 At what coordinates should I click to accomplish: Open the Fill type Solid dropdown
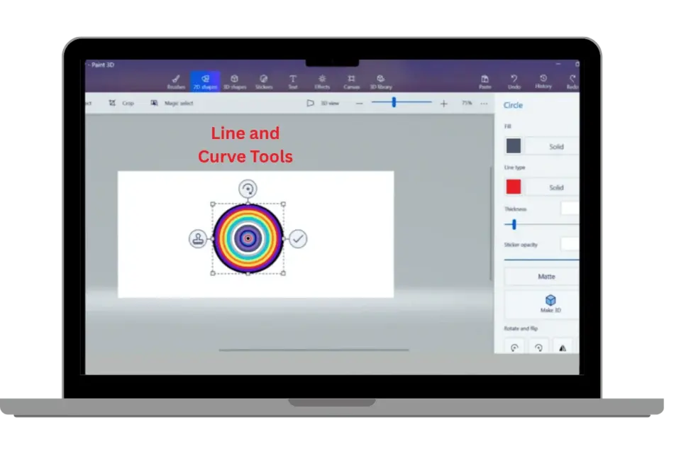(556, 146)
